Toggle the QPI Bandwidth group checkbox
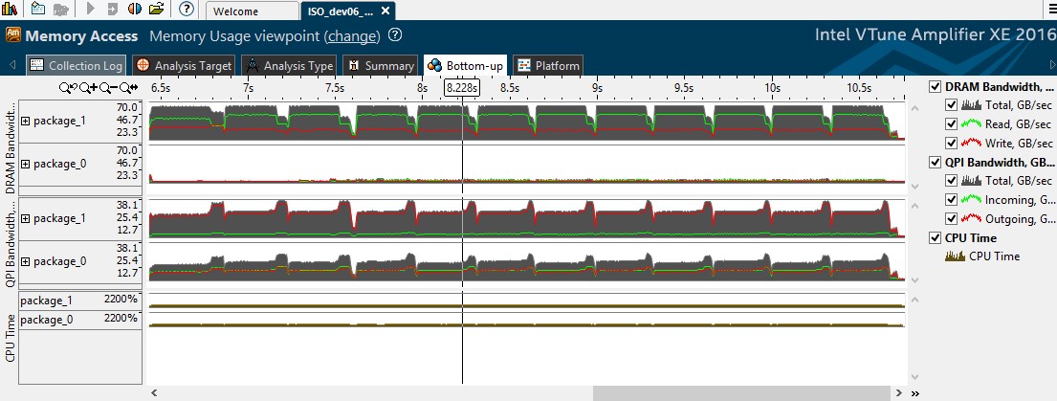Screen dimensions: 1057x401 (x=936, y=162)
